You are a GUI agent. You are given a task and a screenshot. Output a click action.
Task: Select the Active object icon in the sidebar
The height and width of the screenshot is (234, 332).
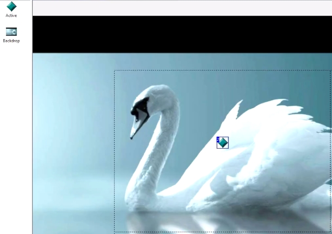point(11,6)
